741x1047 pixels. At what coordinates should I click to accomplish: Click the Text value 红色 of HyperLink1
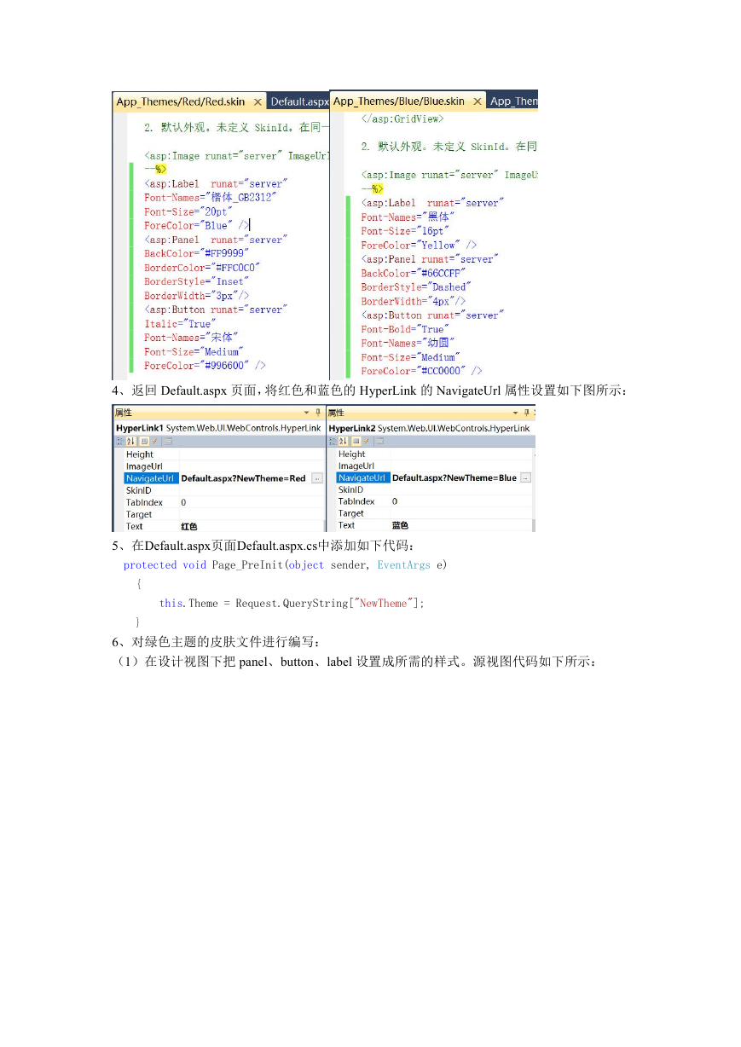click(x=188, y=526)
